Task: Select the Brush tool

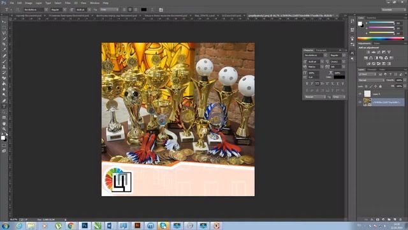Action: tap(4, 61)
